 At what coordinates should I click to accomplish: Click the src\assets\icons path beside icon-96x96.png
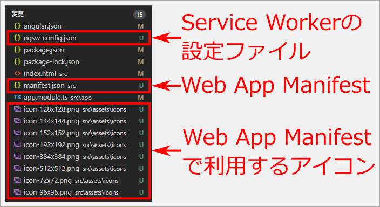tap(97, 192)
